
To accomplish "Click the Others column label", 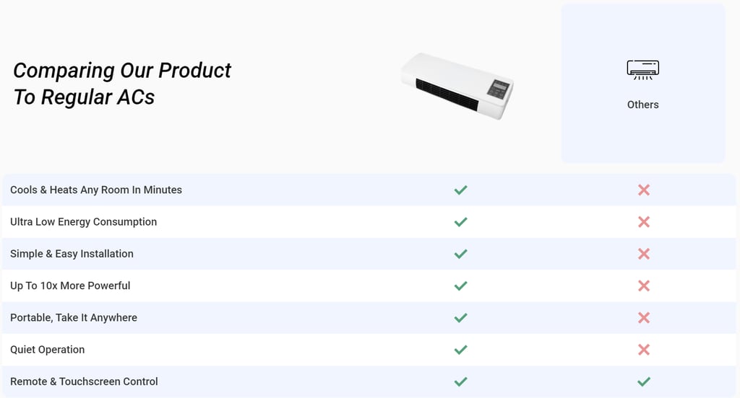I will coord(642,105).
